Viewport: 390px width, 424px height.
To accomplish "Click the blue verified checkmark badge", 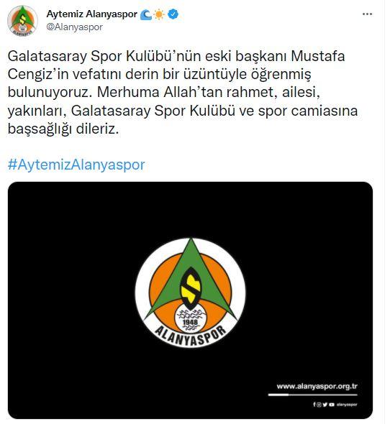I will click(x=173, y=14).
